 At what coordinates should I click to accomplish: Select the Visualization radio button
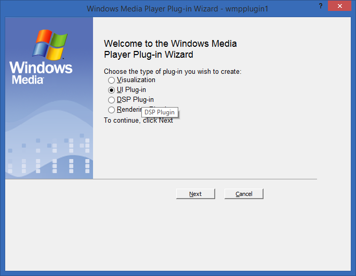click(x=131, y=80)
